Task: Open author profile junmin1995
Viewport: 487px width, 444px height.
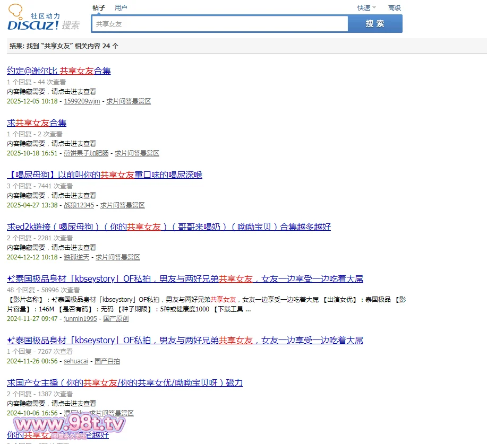Action: pyautogui.click(x=81, y=319)
